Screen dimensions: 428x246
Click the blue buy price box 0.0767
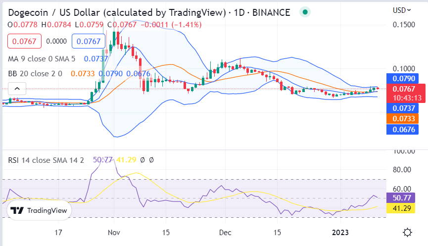[x=89, y=41]
